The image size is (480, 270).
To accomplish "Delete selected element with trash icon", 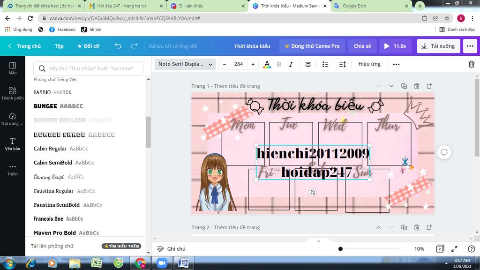I will 472,64.
